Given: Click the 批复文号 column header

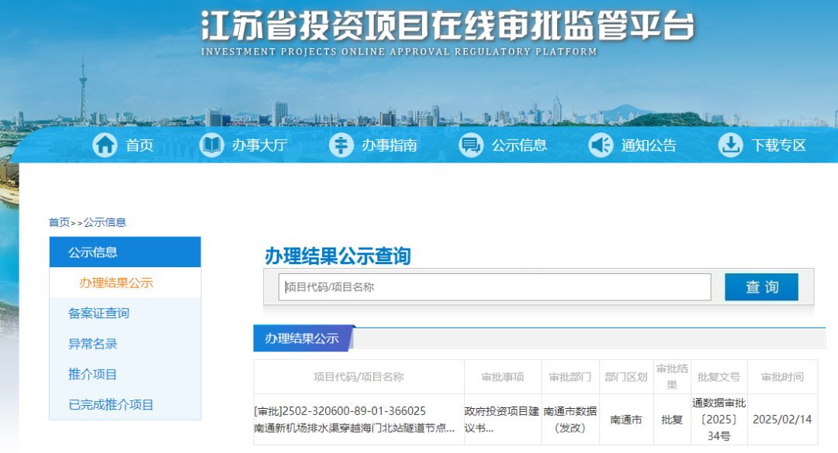Looking at the screenshot, I should [719, 377].
